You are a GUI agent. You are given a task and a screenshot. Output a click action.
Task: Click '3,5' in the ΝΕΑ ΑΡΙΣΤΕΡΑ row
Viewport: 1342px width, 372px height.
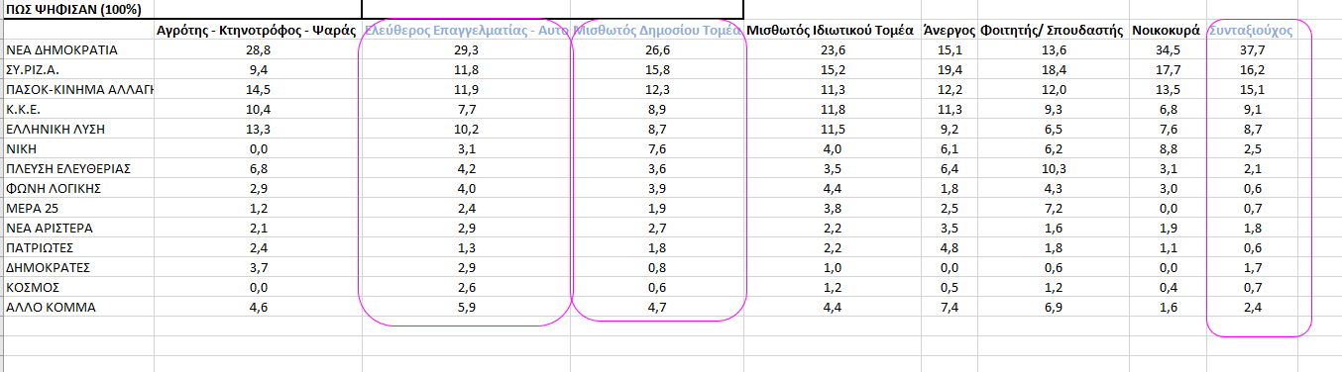[x=950, y=229]
